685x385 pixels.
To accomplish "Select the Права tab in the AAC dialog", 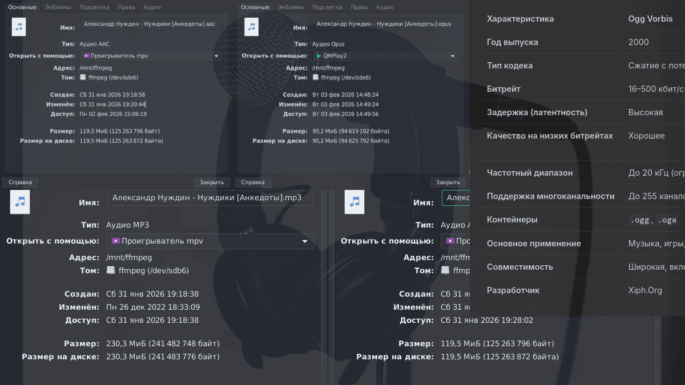I will tap(126, 7).
